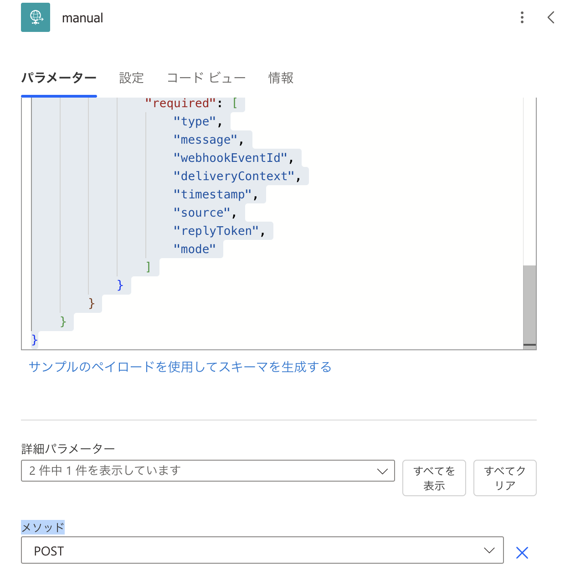This screenshot has height=571, width=565.
Task: Click the サンプルのペイロードを使用してスキーマを生成する link
Action: click(180, 367)
